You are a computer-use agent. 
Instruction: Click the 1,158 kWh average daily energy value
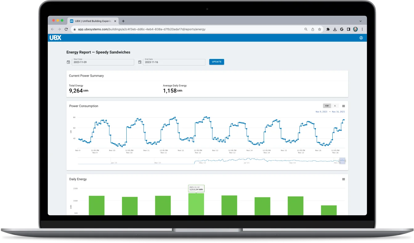173,91
